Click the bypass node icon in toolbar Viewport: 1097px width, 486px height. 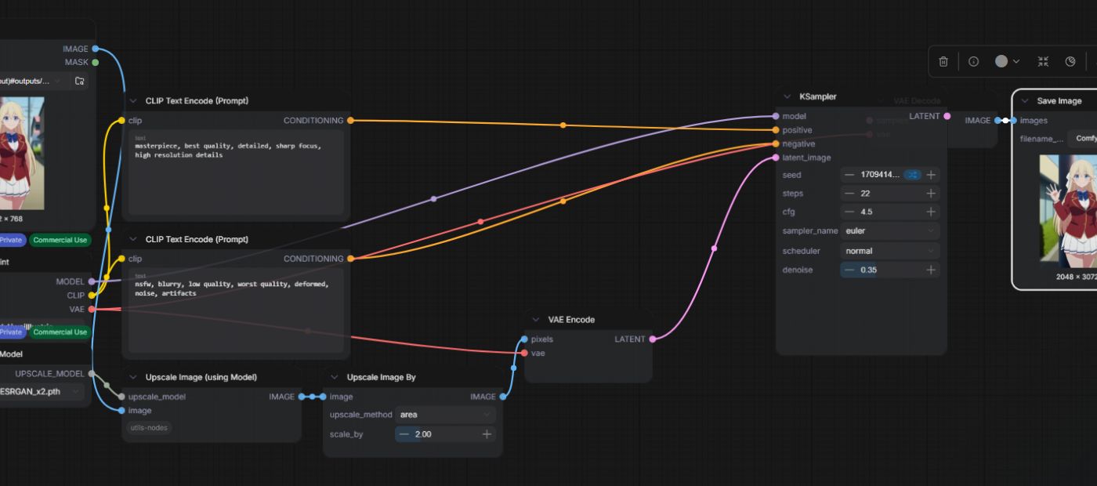click(1070, 61)
